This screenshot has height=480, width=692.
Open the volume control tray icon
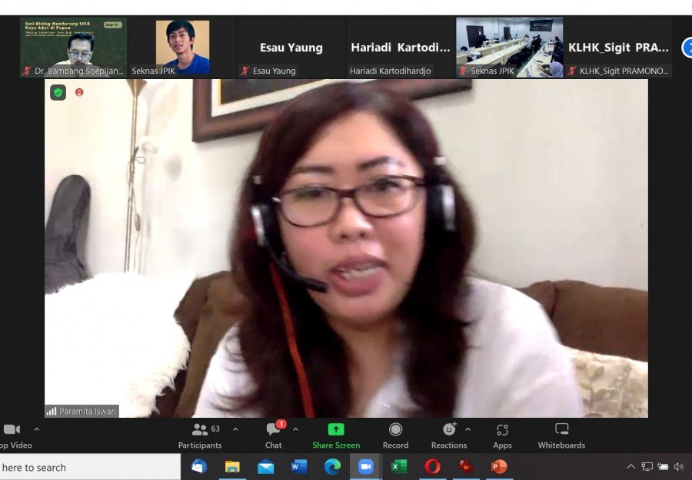coord(679,466)
